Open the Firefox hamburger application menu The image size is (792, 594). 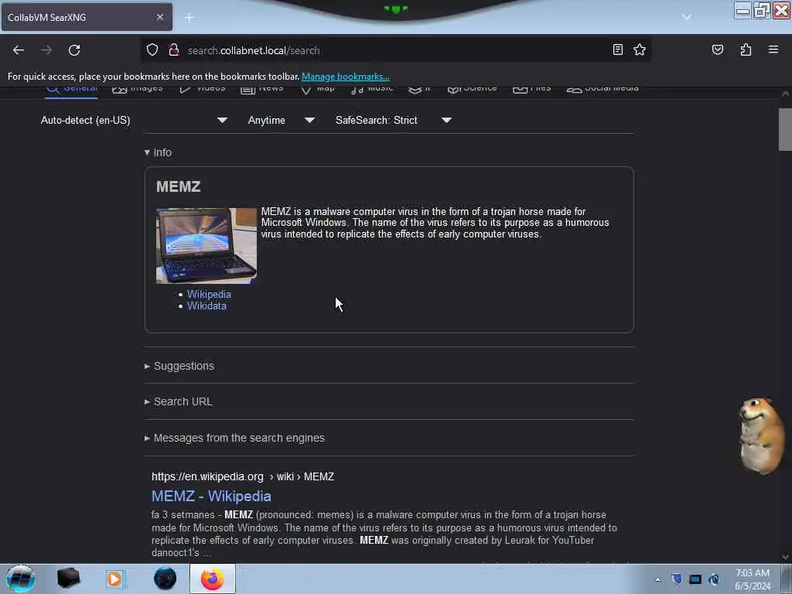tap(773, 49)
